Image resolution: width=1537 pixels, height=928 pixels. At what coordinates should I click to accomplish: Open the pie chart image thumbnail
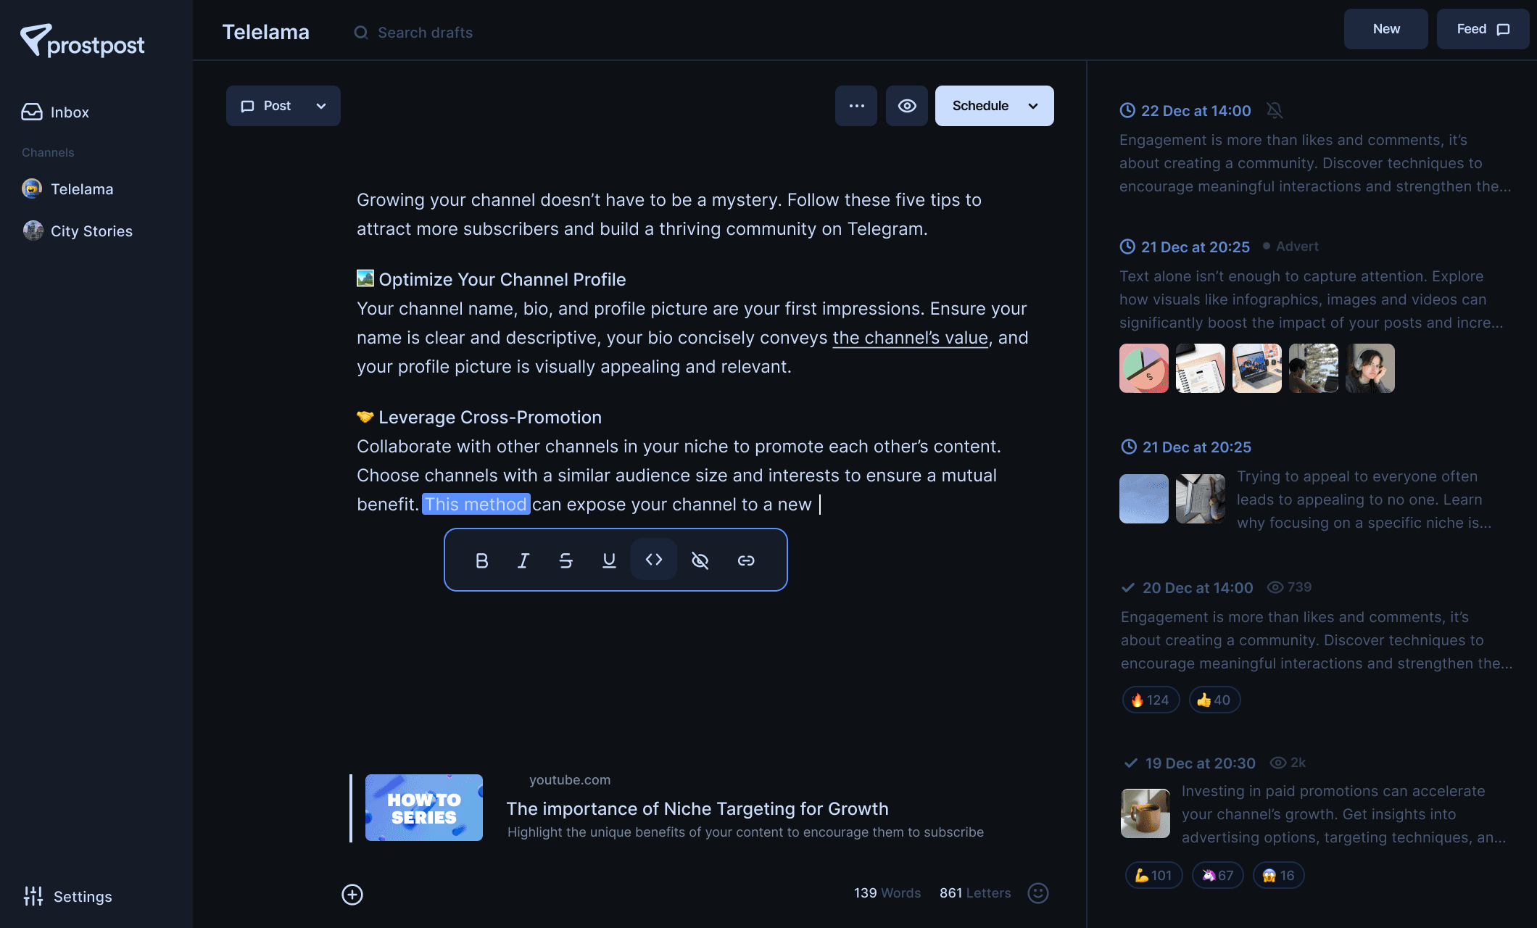pyautogui.click(x=1144, y=368)
